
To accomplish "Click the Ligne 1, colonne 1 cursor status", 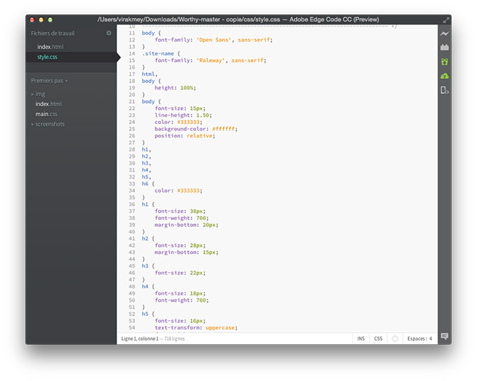I will 140,339.
